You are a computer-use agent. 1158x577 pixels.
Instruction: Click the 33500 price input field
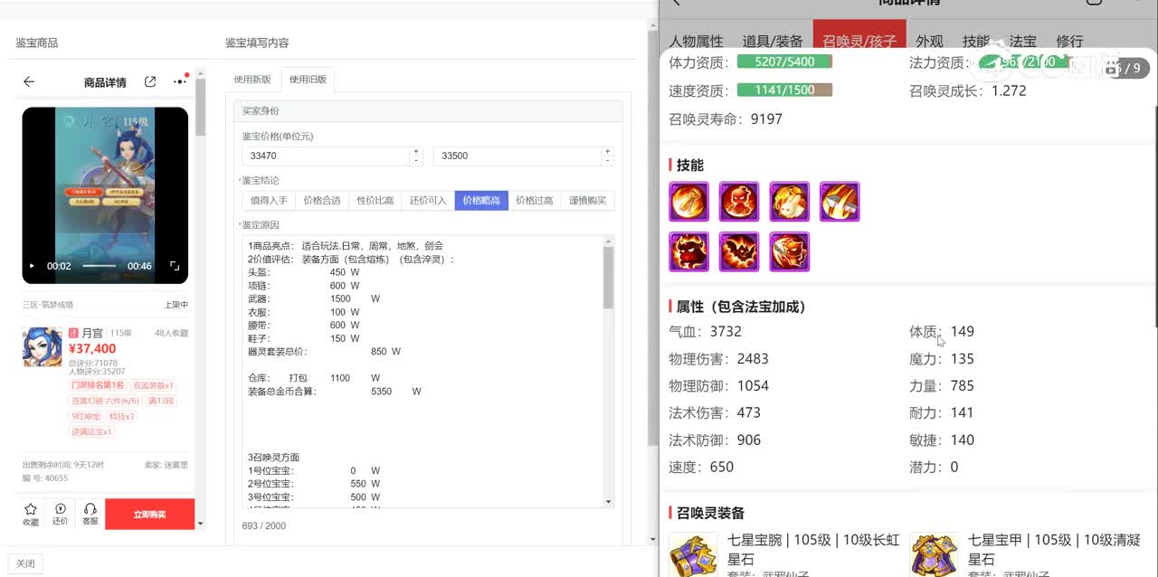[517, 156]
